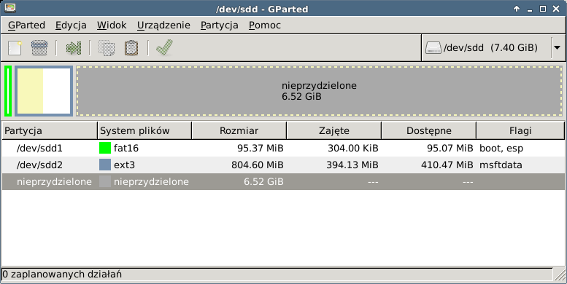
Task: Click the System plików column header
Action: [x=144, y=130]
